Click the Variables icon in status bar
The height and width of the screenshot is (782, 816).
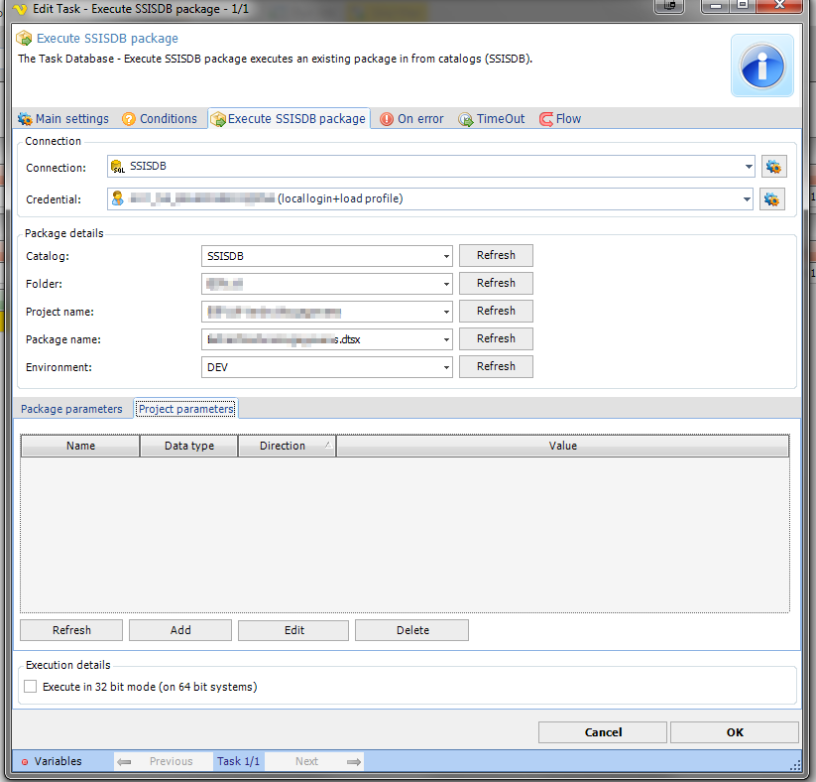(25, 762)
